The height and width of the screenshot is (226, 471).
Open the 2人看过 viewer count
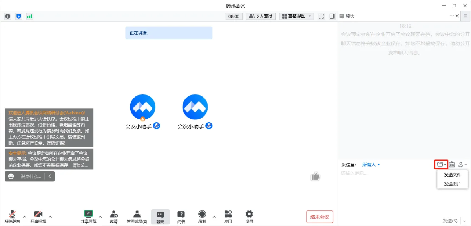point(261,16)
